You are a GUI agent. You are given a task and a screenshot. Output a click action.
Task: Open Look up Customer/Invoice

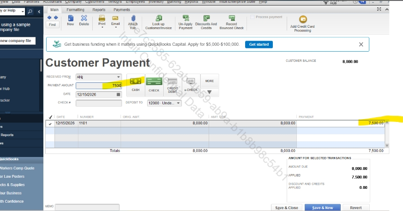point(158,22)
